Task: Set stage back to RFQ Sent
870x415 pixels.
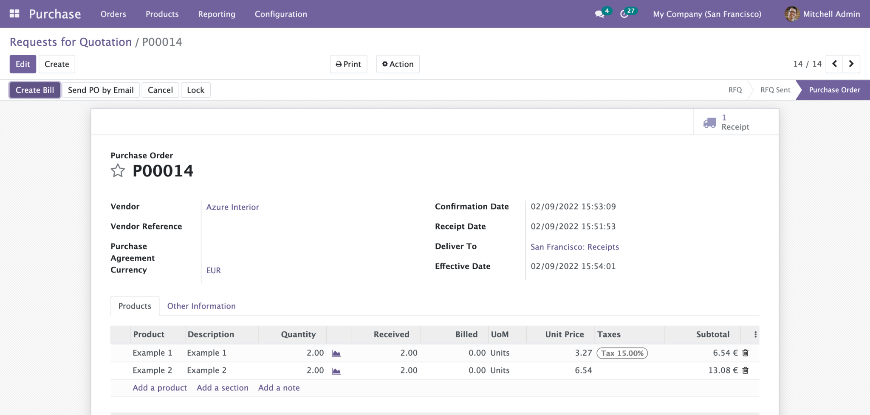Action: tap(775, 90)
